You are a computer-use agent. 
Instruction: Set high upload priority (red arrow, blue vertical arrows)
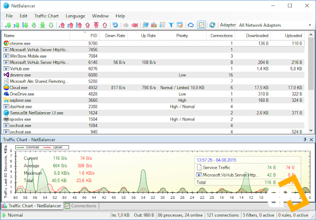(79, 25)
